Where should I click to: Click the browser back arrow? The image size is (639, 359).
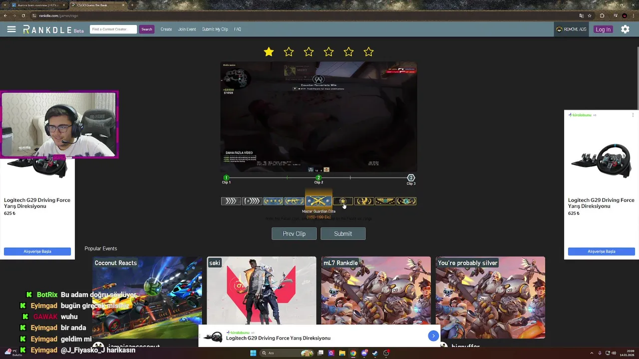[5, 15]
